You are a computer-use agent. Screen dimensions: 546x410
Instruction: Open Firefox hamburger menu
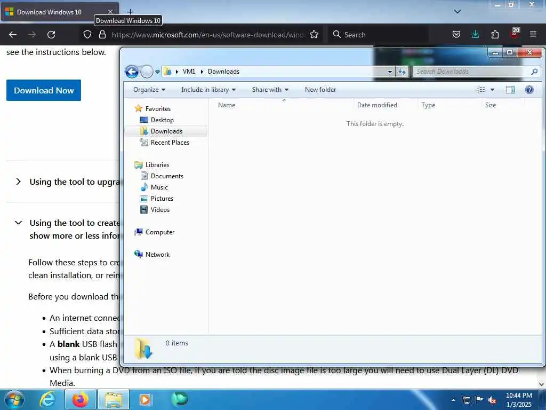click(x=533, y=35)
